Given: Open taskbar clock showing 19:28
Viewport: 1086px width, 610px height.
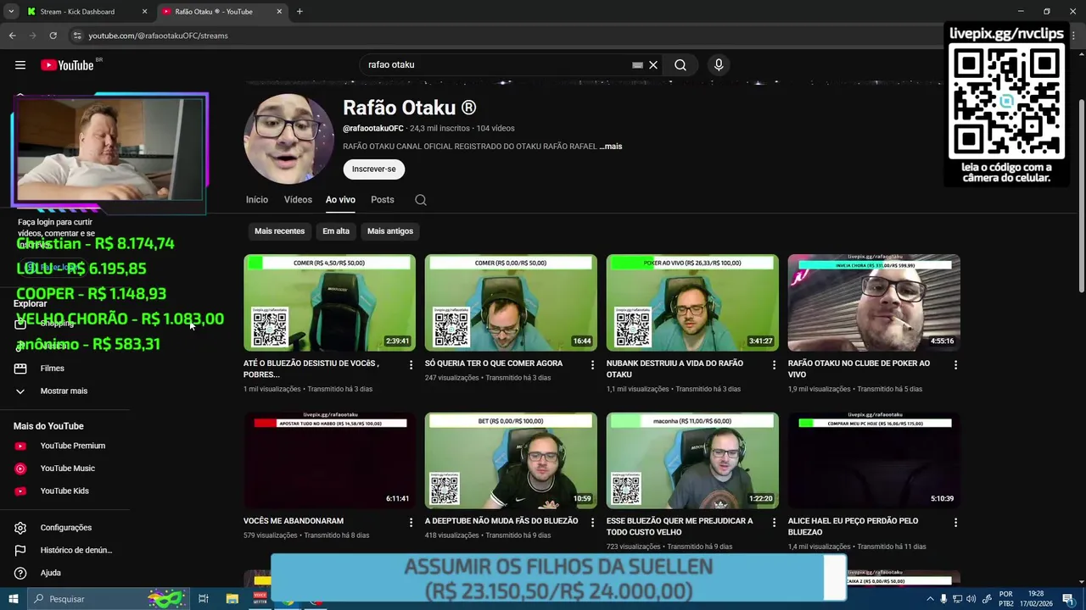Looking at the screenshot, I should (x=1036, y=599).
